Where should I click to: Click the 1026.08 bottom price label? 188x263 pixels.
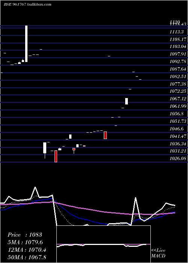pos(178,159)
